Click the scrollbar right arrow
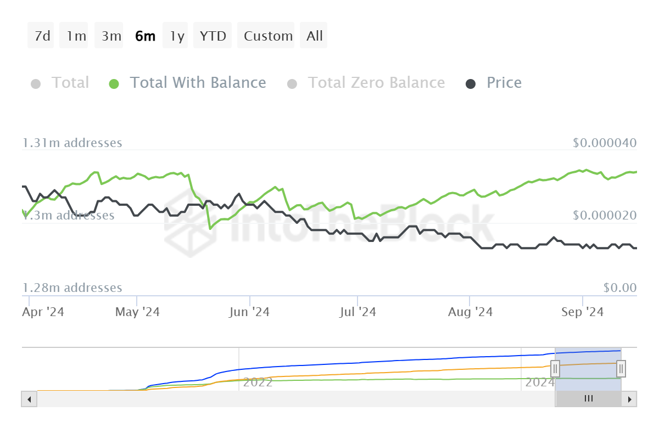659x439 pixels. coord(629,399)
